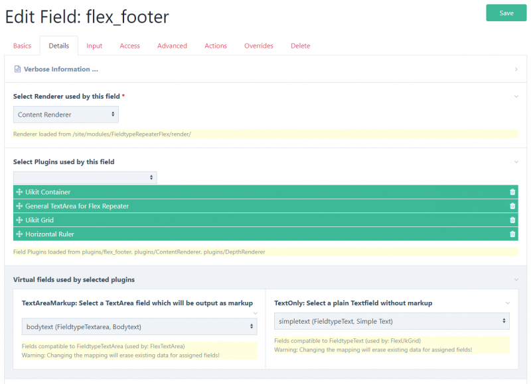The image size is (531, 384).
Task: Delete the Uikit Container plugin via trash icon
Action: [x=512, y=192]
